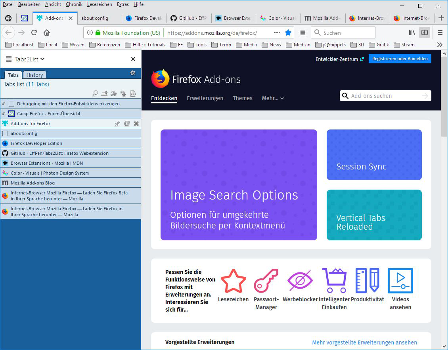Switch to the GitHub - EffP tab
448x350 pixels.
coord(189,18)
